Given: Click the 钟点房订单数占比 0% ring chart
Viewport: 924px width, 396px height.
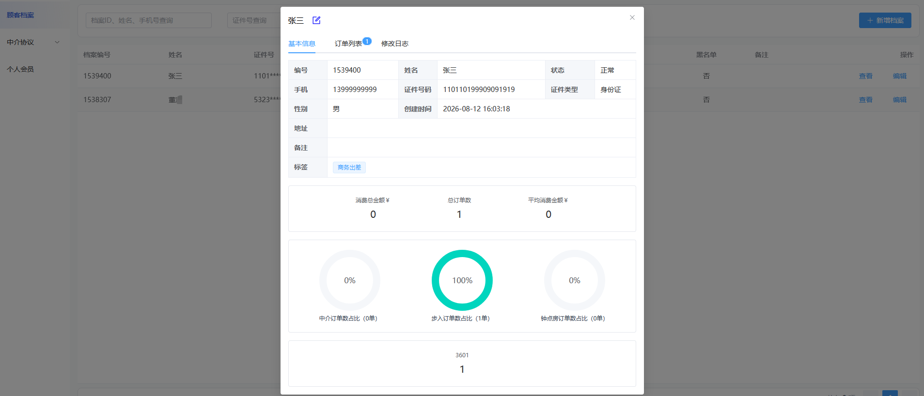Looking at the screenshot, I should pos(575,280).
